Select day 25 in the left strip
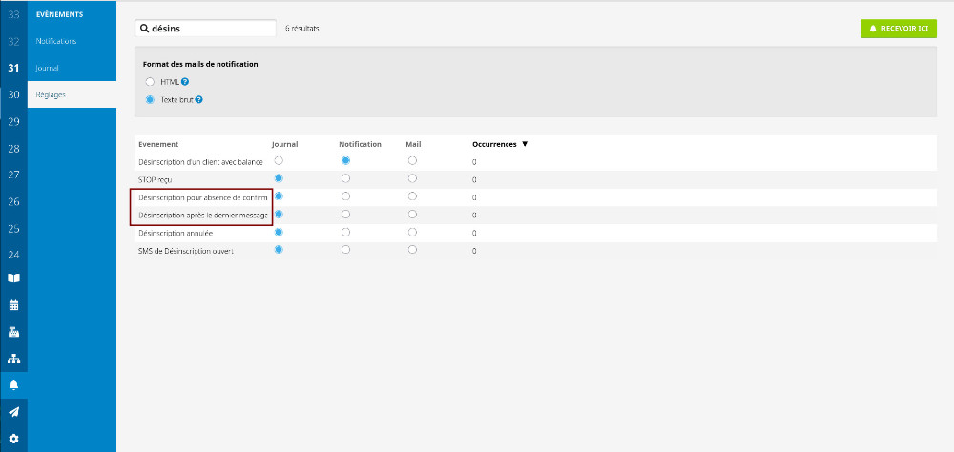This screenshot has width=954, height=452. tap(13, 229)
